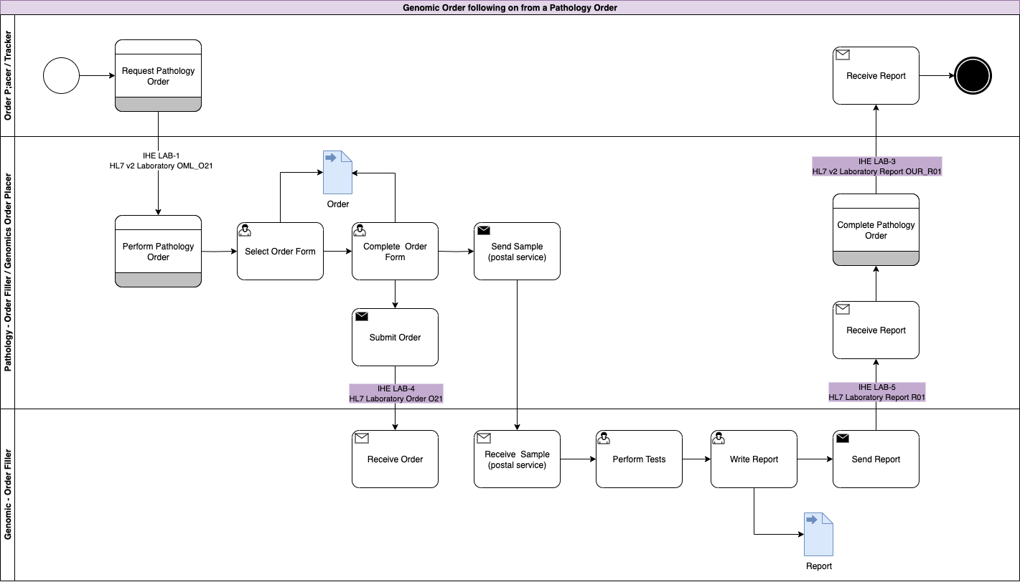The width and height of the screenshot is (1020, 582).
Task: Click envelope icon on Send Report task
Action: pyautogui.click(x=843, y=438)
